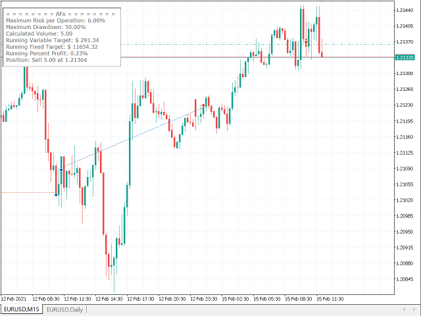Click 'Running Fixed Target: $ 11654.32' text
The width and height of the screenshot is (421, 316).
pos(52,47)
